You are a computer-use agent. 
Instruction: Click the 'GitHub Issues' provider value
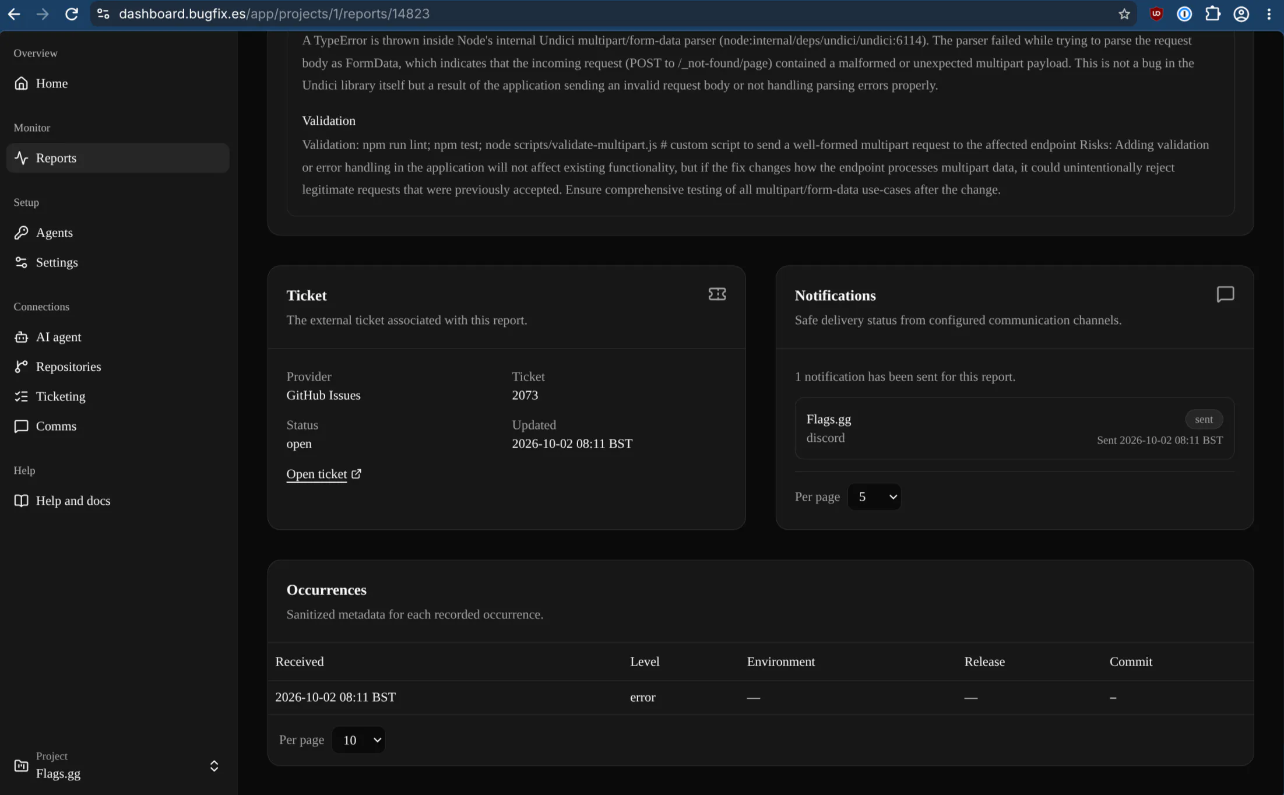pos(323,395)
